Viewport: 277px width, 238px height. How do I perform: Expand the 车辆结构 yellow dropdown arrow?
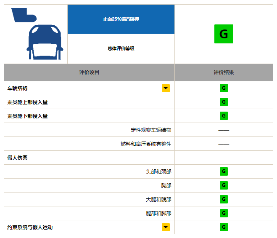tap(166, 88)
